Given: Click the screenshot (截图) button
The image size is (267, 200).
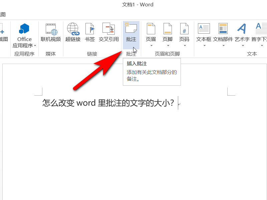Looking at the screenshot, I should (x=3, y=32).
